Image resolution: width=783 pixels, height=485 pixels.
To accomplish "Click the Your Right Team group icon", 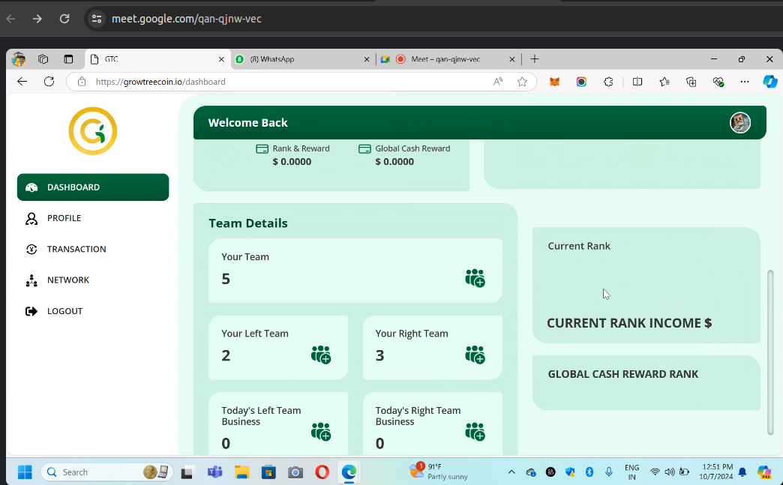I will 475,355.
